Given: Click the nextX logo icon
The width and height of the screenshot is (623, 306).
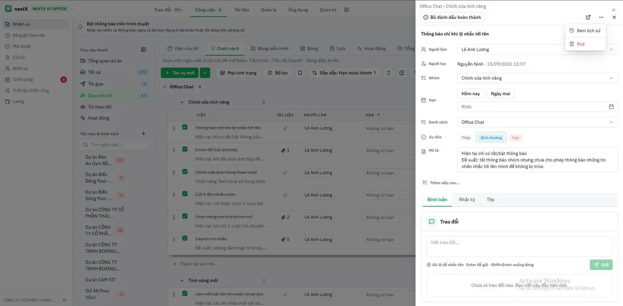Looking at the screenshot, I should tap(8, 9).
